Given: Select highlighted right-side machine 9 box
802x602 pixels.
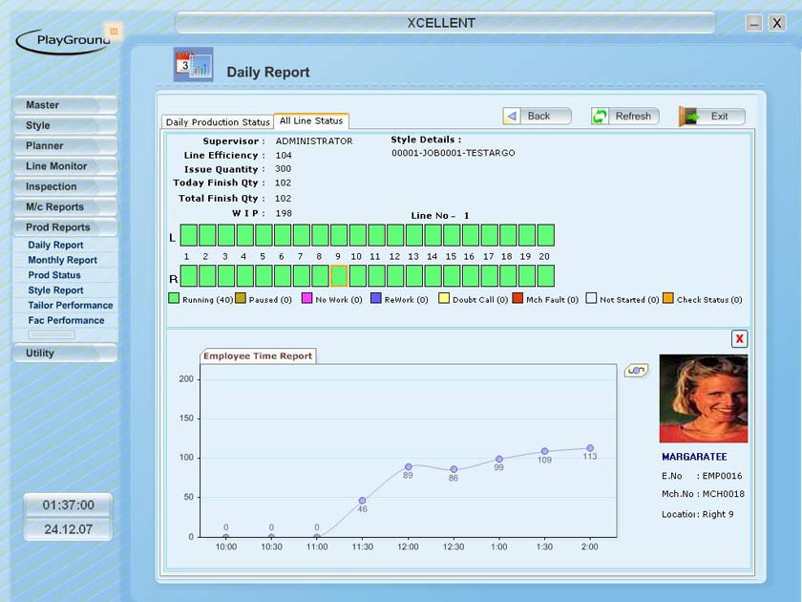Looking at the screenshot, I should pos(339,276).
